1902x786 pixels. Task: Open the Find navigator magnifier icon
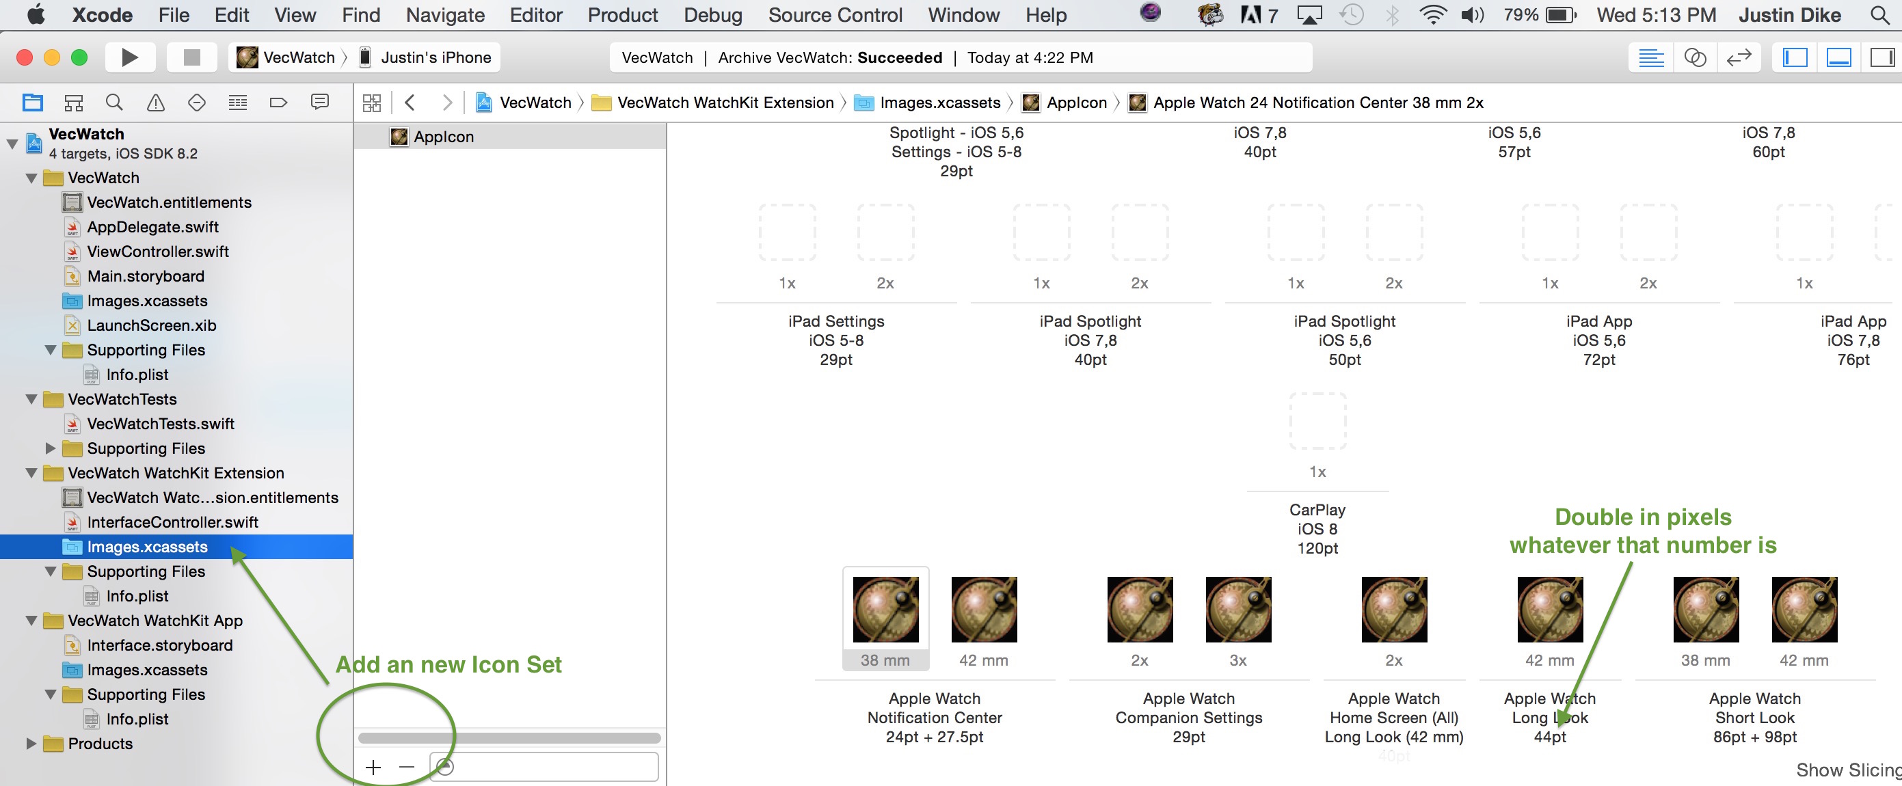(113, 103)
